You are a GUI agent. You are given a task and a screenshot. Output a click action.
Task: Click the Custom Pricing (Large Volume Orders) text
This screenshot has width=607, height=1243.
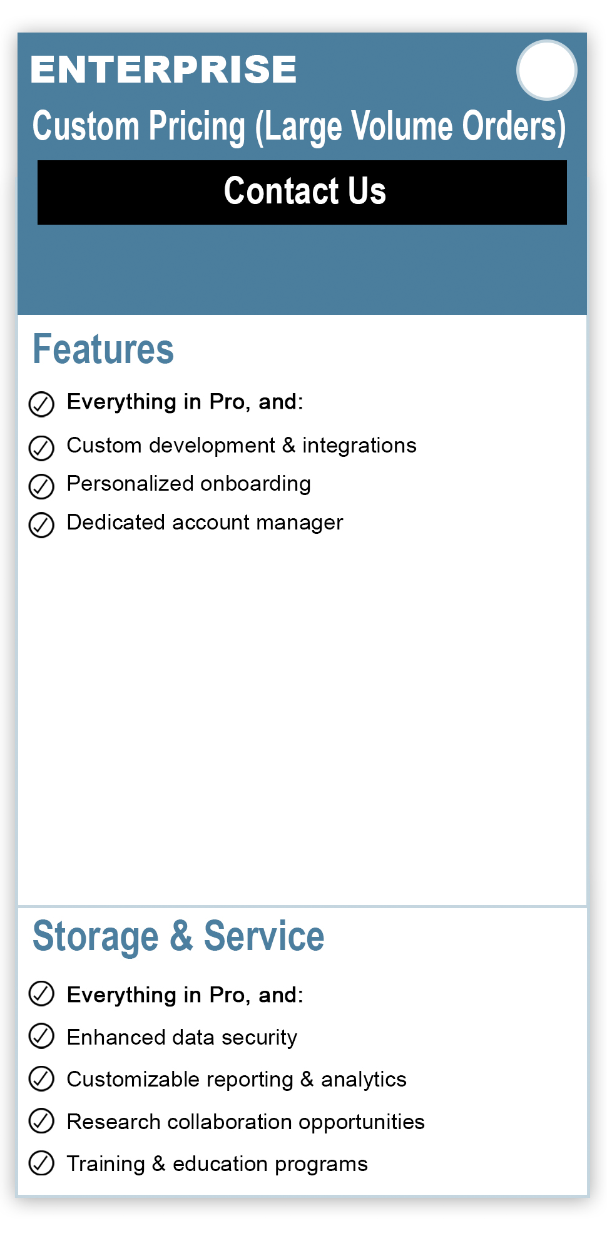[x=299, y=127]
